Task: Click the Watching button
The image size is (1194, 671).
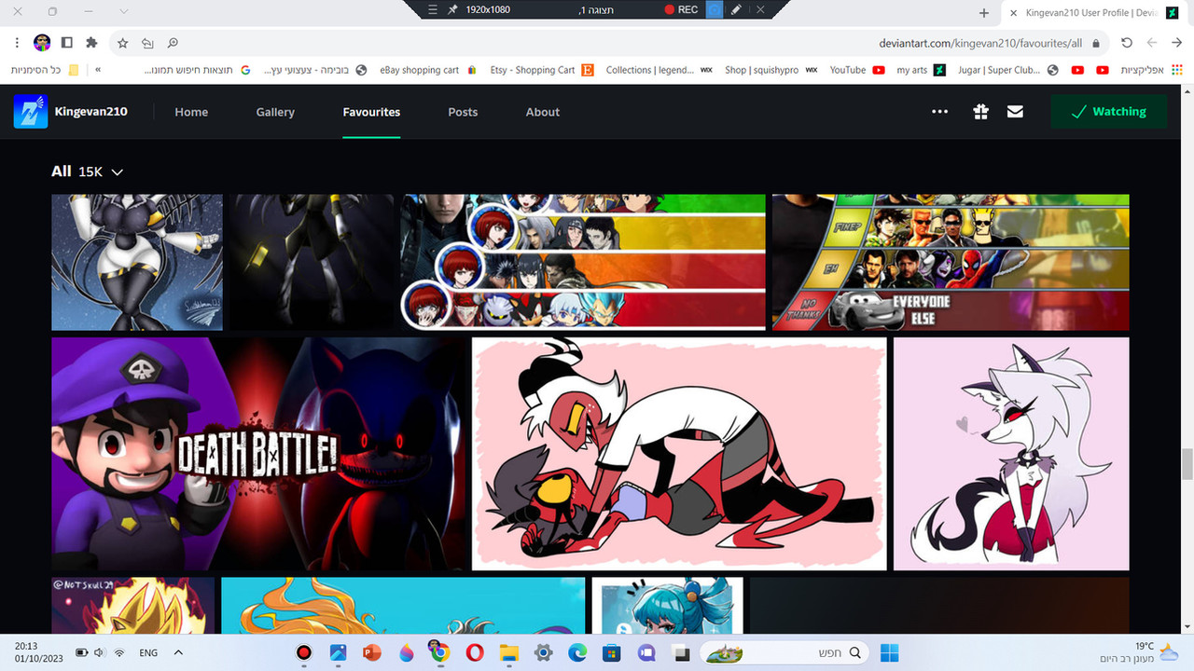Action: pyautogui.click(x=1108, y=112)
